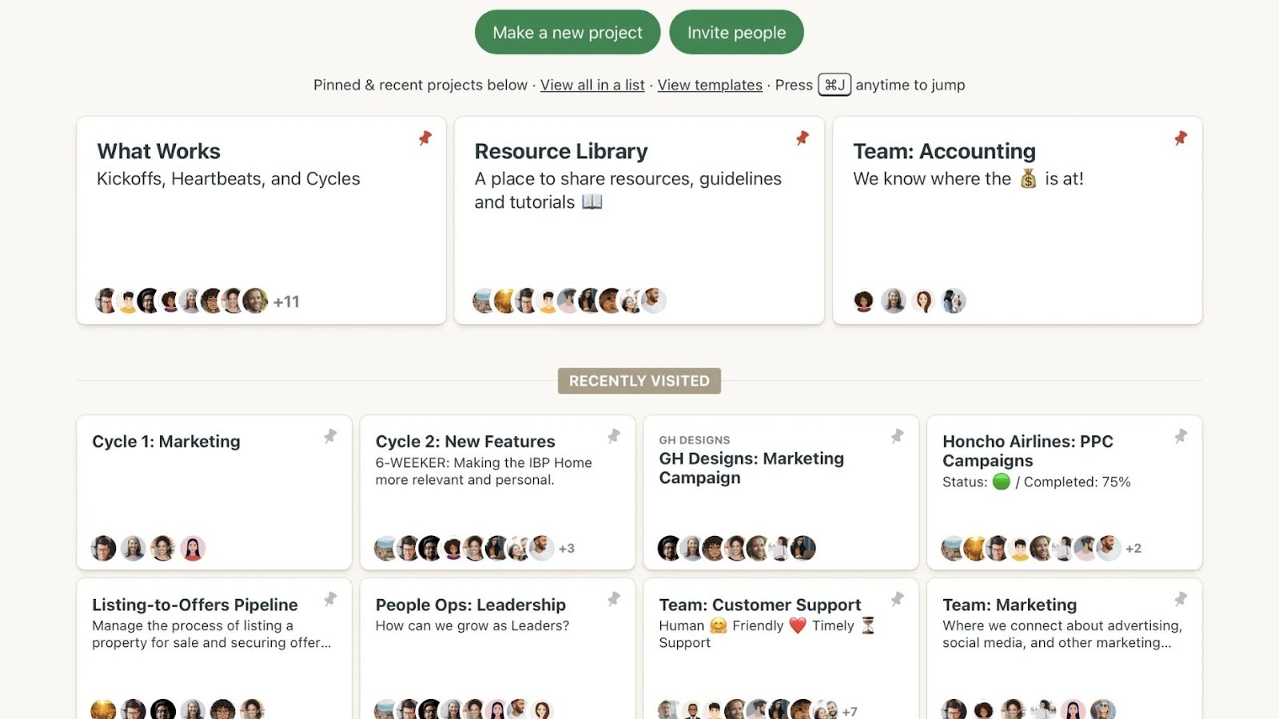Click the "Make a new project" button
This screenshot has height=719, width=1279.
click(x=567, y=32)
